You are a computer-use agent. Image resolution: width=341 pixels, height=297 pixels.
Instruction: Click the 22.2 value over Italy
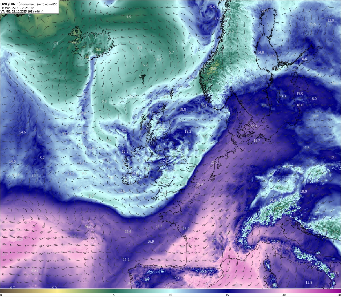click(x=315, y=267)
